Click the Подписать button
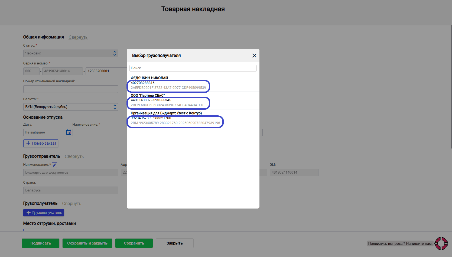This screenshot has width=452, height=257. coord(40,243)
